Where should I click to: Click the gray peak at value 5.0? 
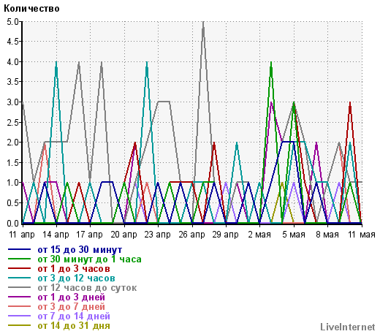(x=203, y=23)
